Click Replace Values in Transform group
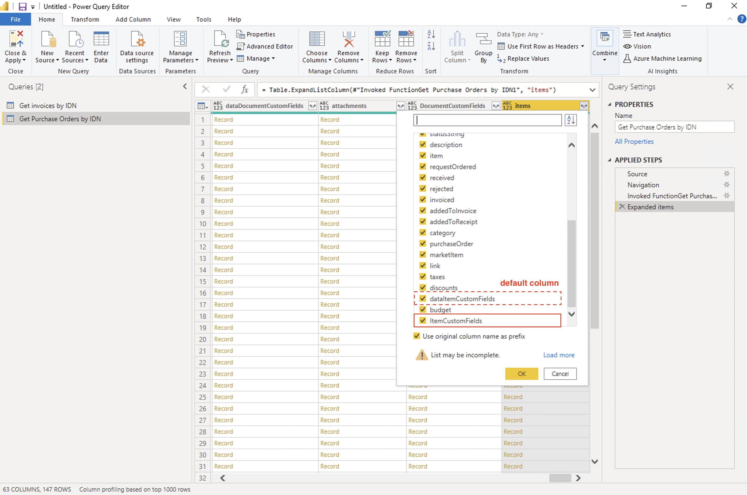 pos(523,59)
